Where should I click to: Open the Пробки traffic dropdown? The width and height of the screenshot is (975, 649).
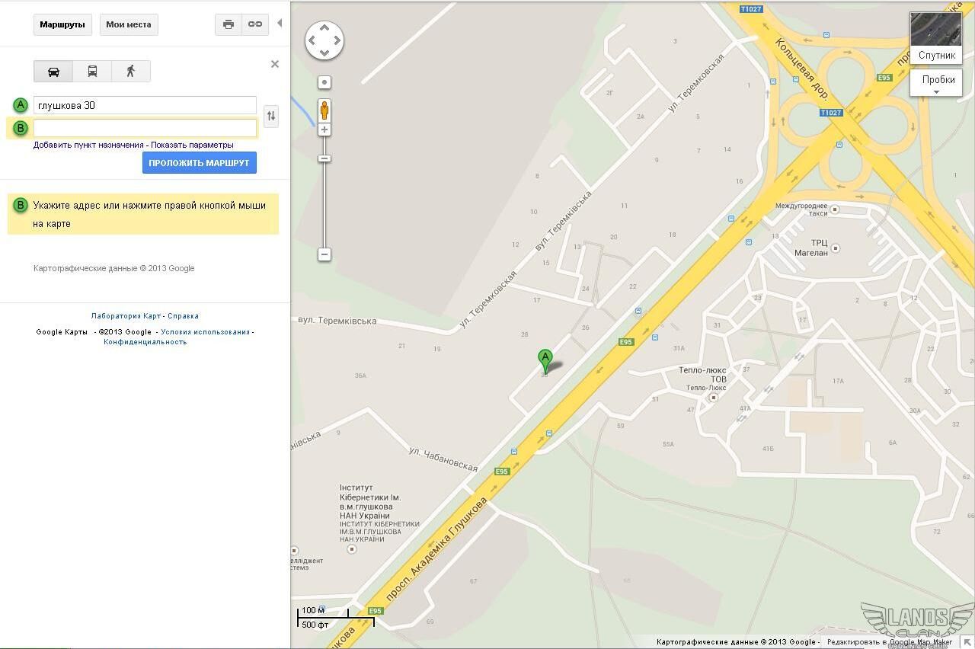936,83
